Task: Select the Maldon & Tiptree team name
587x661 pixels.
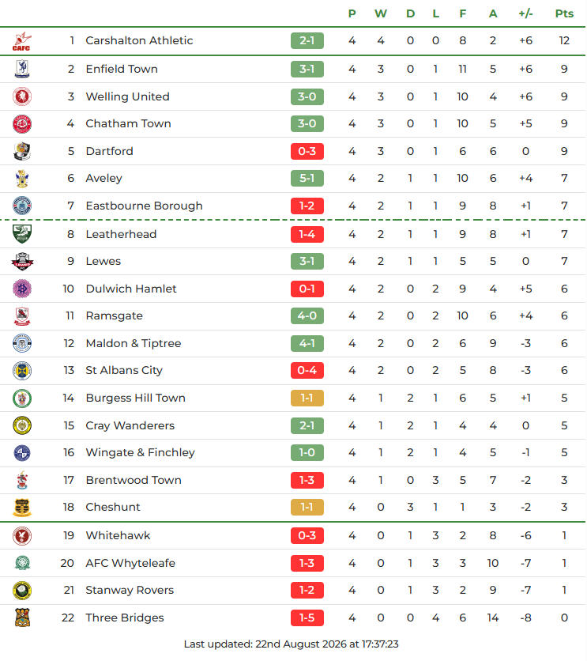Action: [x=134, y=343]
